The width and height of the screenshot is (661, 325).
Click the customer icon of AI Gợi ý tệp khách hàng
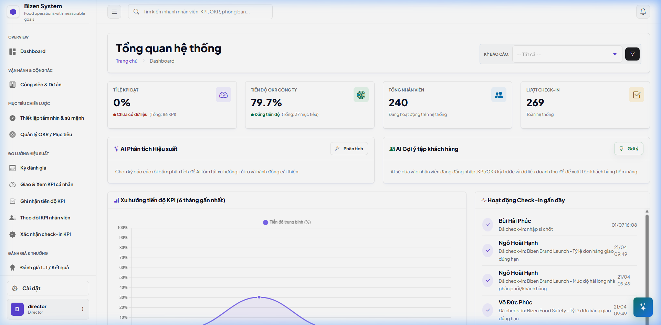coord(392,149)
